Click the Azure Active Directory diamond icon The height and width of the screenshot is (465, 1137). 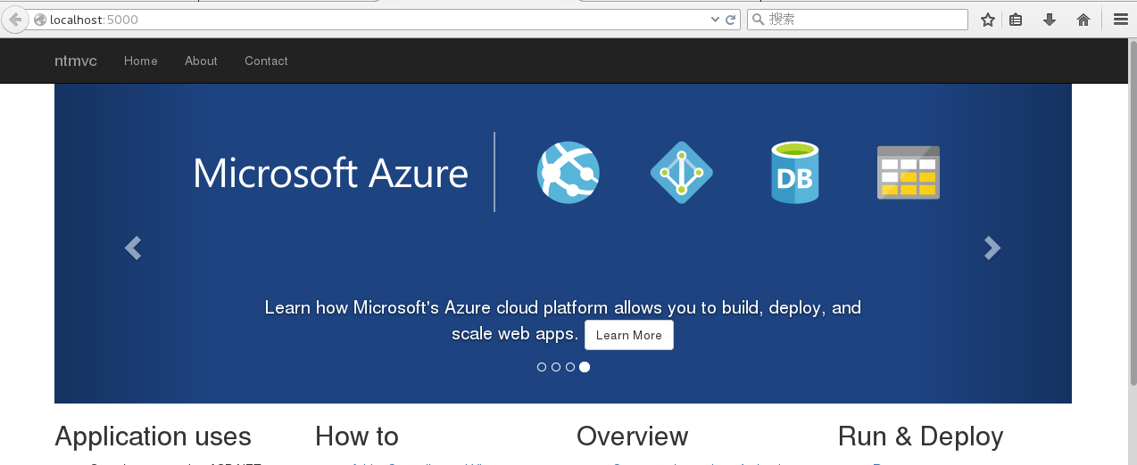point(682,172)
